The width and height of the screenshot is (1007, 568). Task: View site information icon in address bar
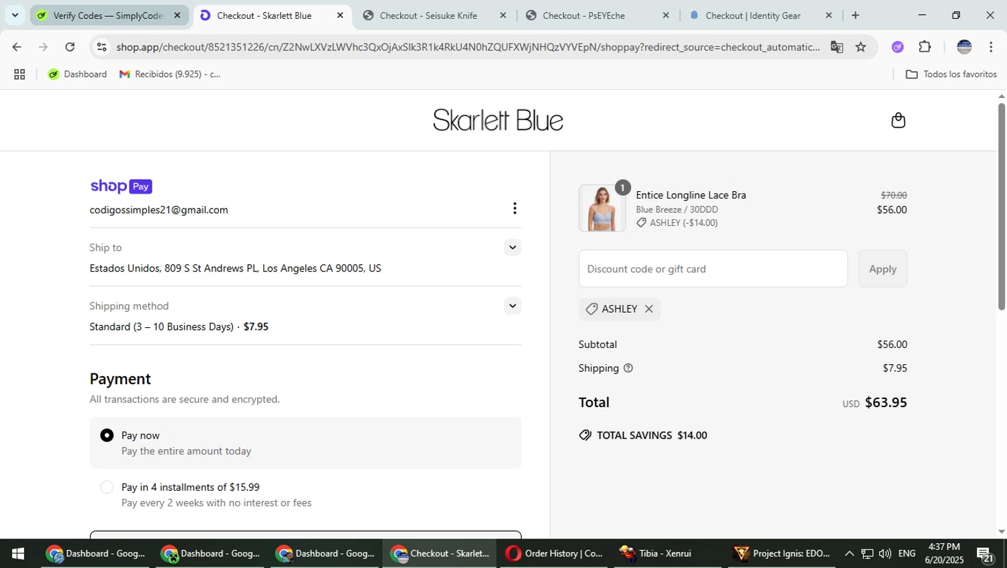pos(101,47)
